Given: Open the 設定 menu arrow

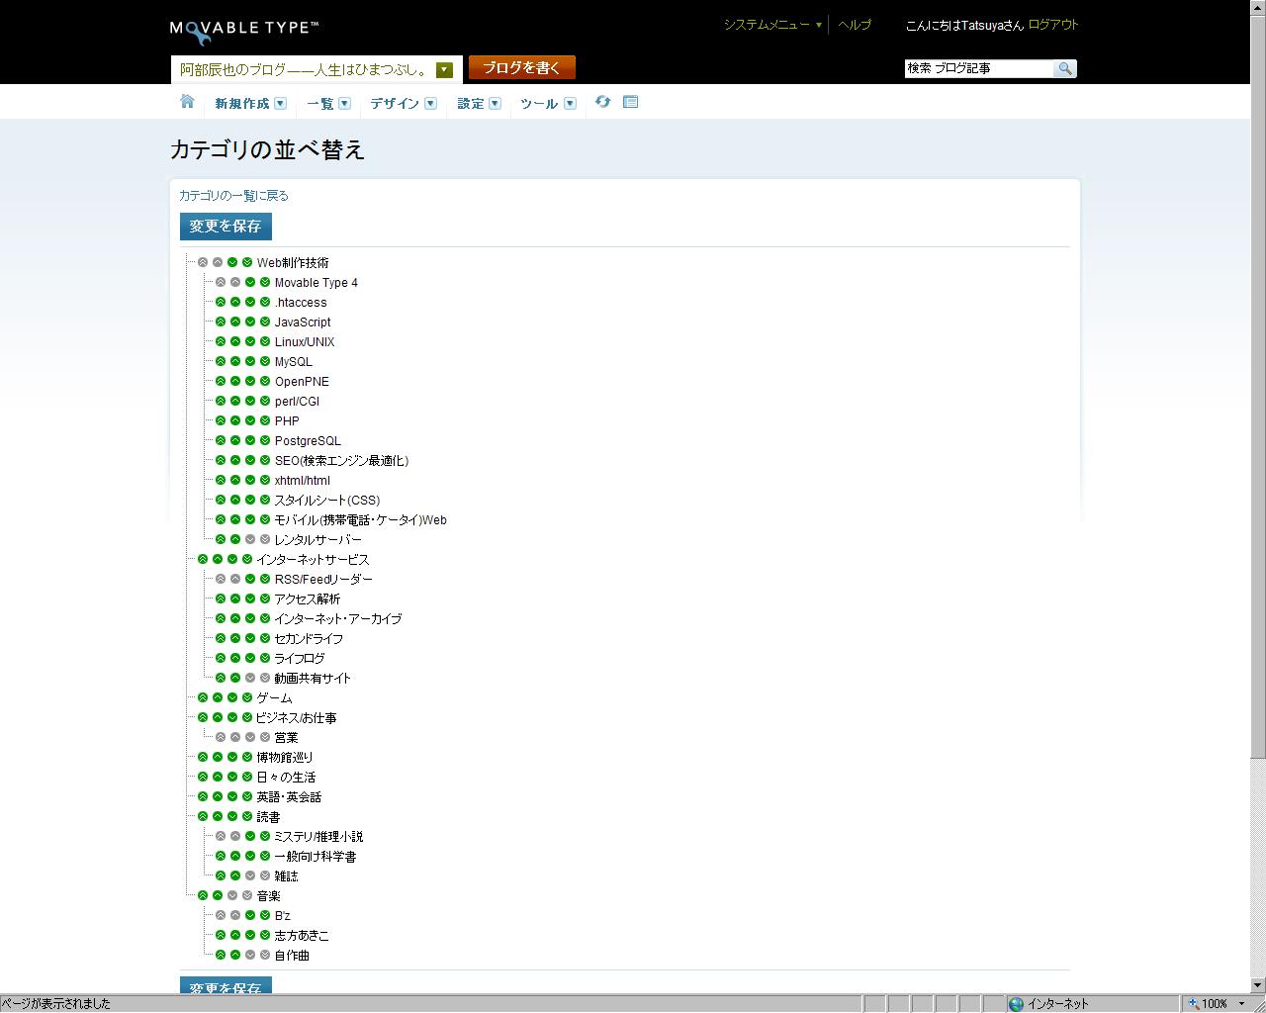Looking at the screenshot, I should [x=495, y=103].
